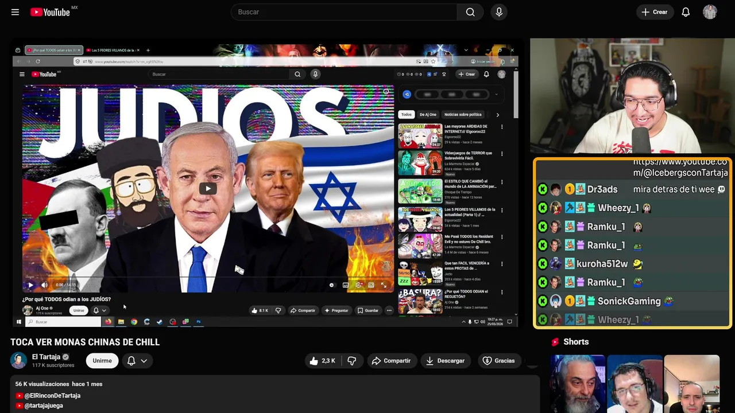Select the 'Noticias sobre política' chip

pos(463,115)
